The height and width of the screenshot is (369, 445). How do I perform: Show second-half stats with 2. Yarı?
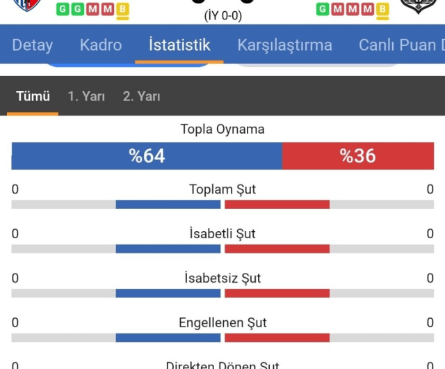[141, 97]
